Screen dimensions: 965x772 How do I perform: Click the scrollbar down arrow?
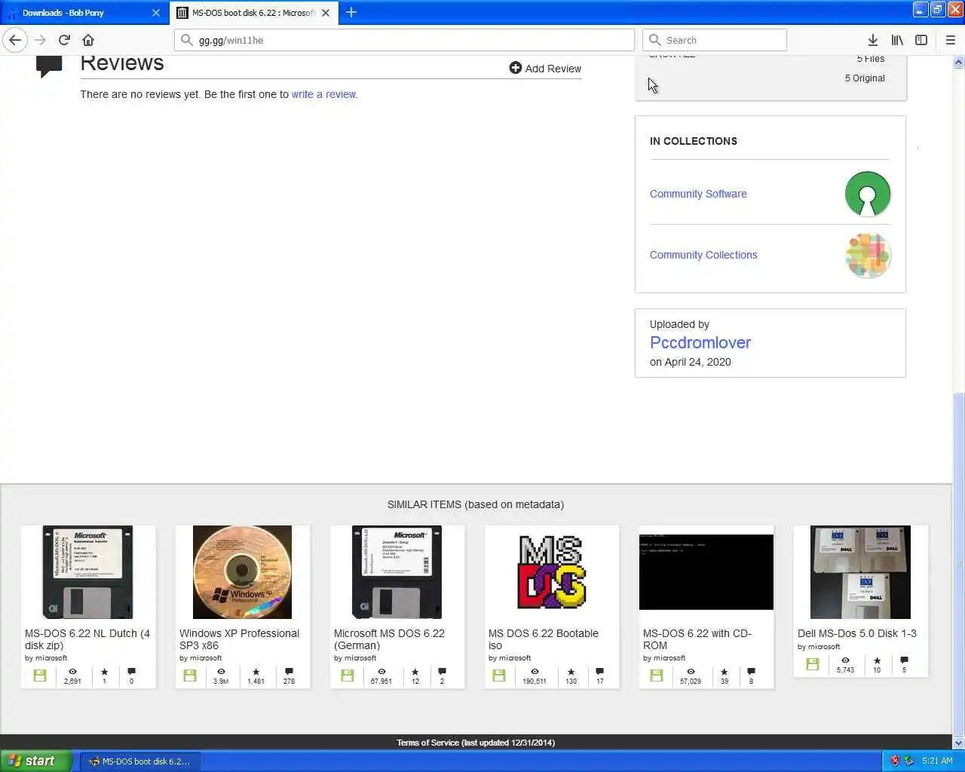[959, 743]
